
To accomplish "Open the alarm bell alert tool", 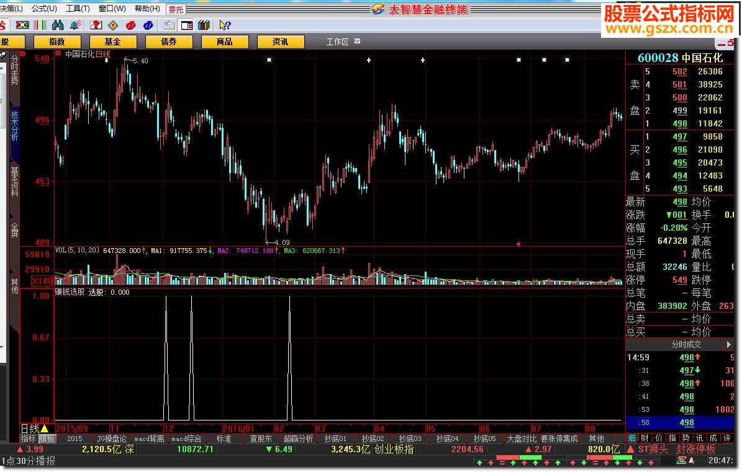I will (x=75, y=25).
